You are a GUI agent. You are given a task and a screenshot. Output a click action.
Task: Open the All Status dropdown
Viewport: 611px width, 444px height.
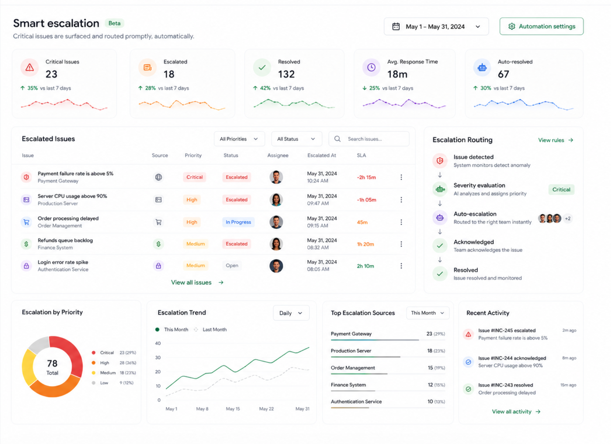click(x=296, y=139)
